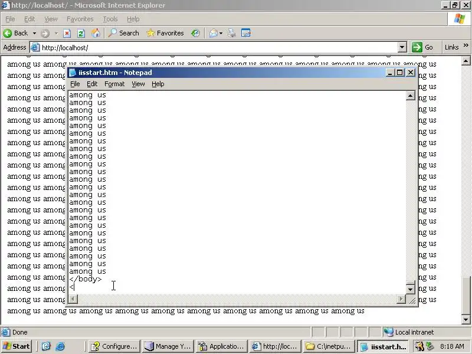Click the Show Desktop quick launch icon
Image resolution: width=472 pixels, height=354 pixels.
click(46, 346)
